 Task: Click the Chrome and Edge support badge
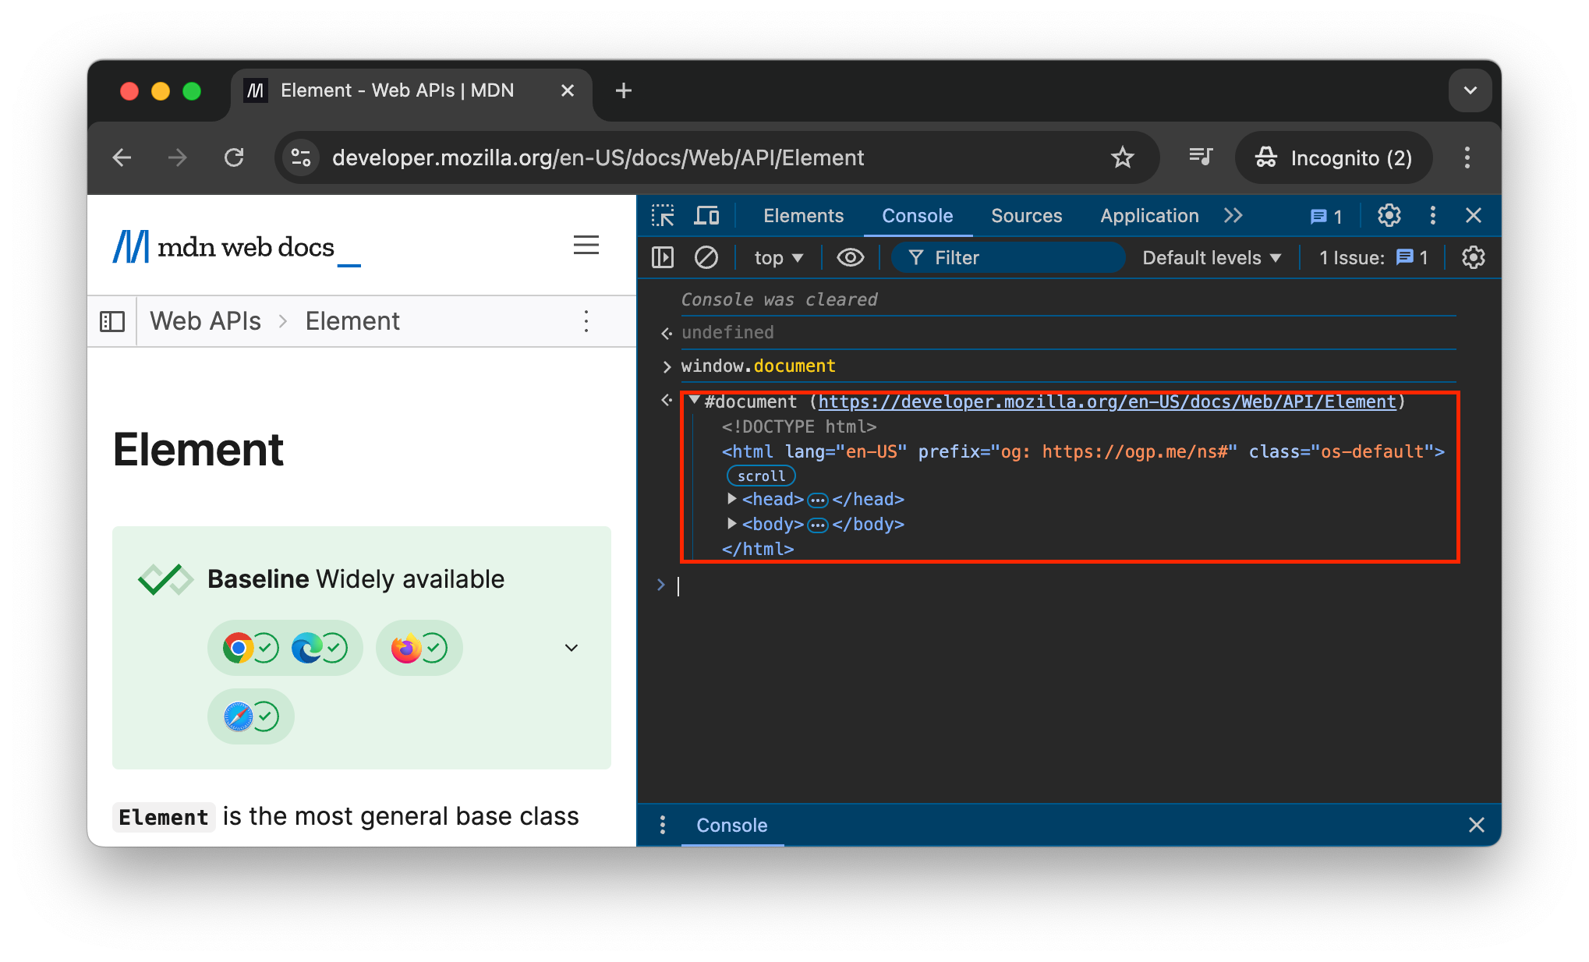285,648
